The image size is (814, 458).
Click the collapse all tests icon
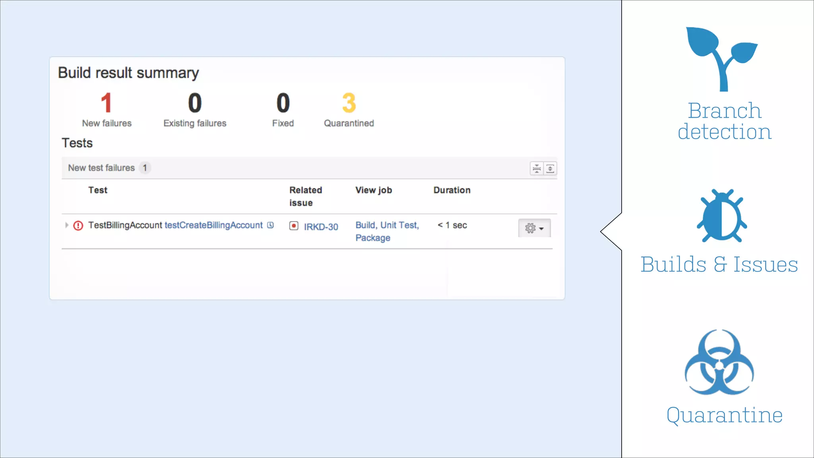tap(537, 169)
